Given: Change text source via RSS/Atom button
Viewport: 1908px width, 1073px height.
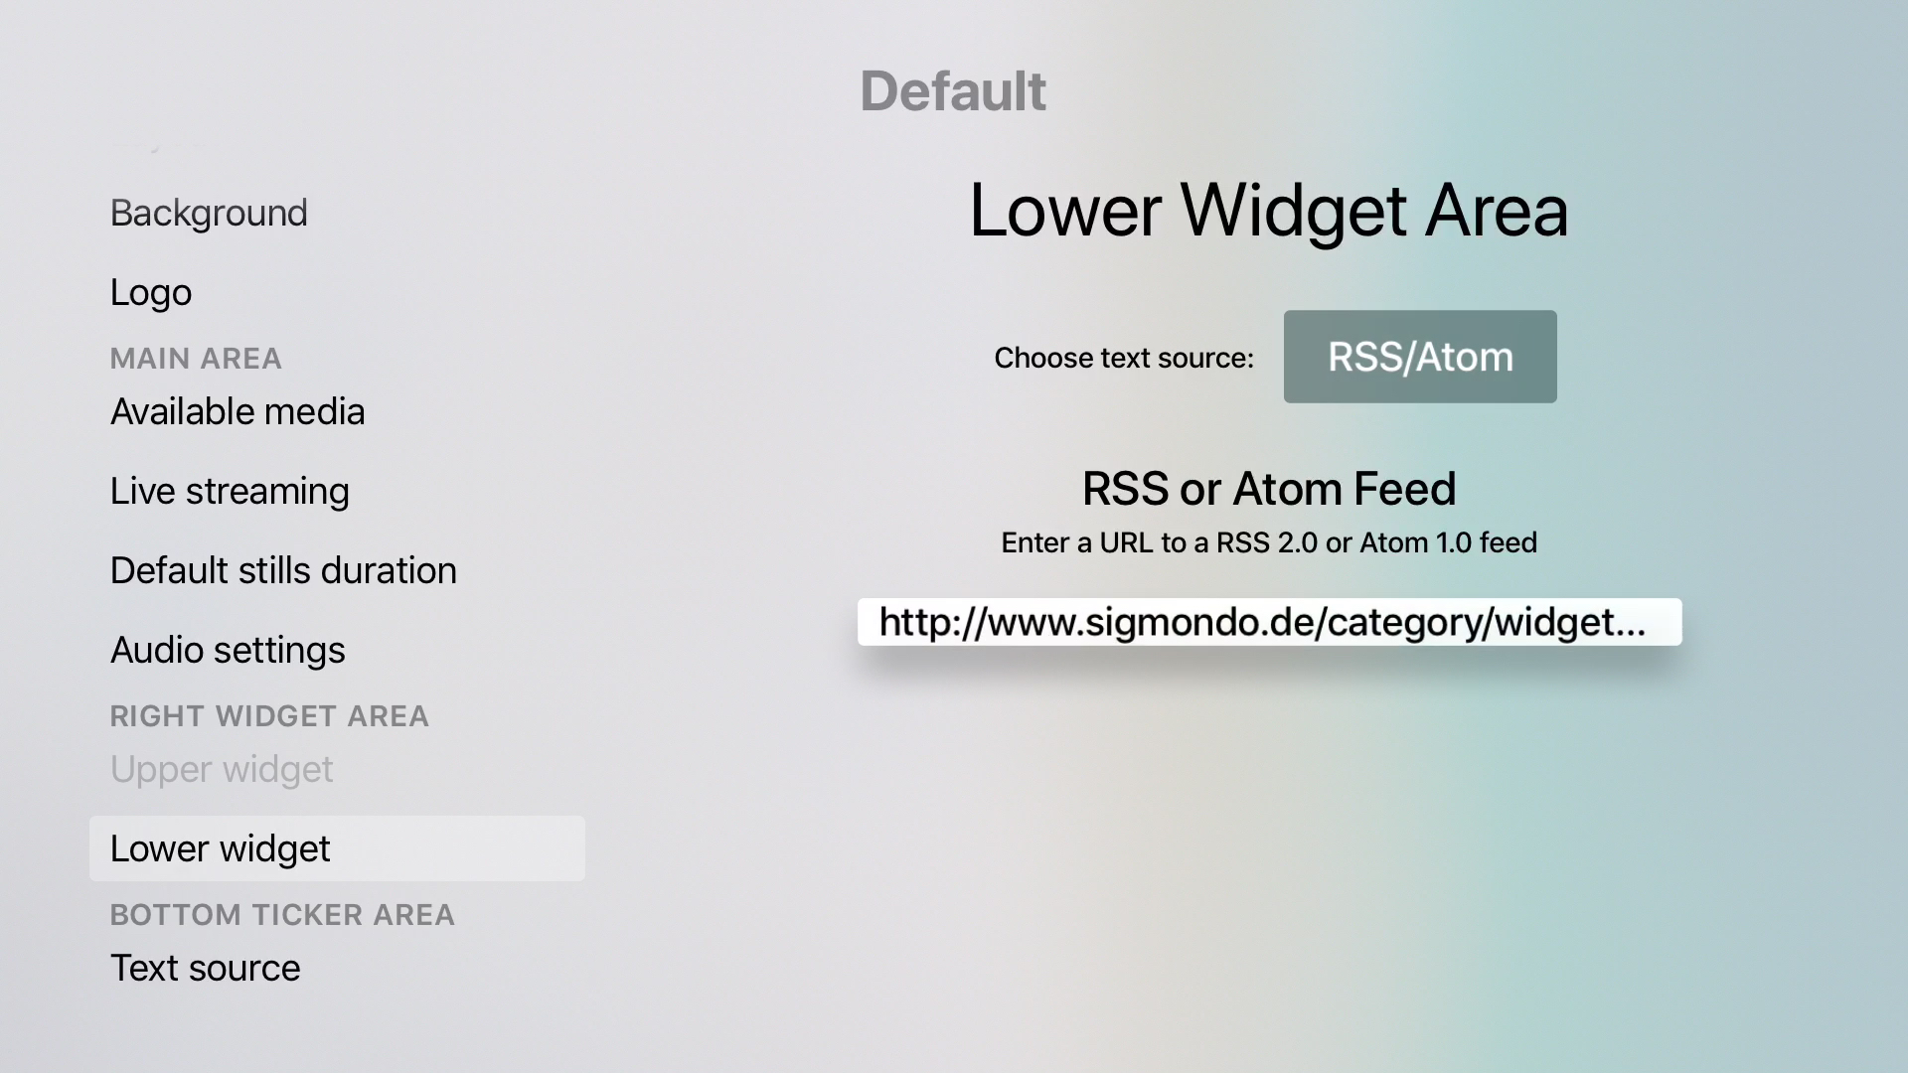Looking at the screenshot, I should pyautogui.click(x=1419, y=357).
